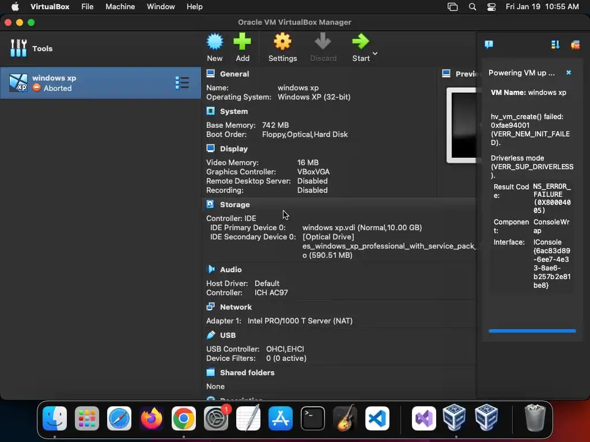Click the VBoxVGA graphics controller value
590x442 pixels.
pyautogui.click(x=313, y=172)
